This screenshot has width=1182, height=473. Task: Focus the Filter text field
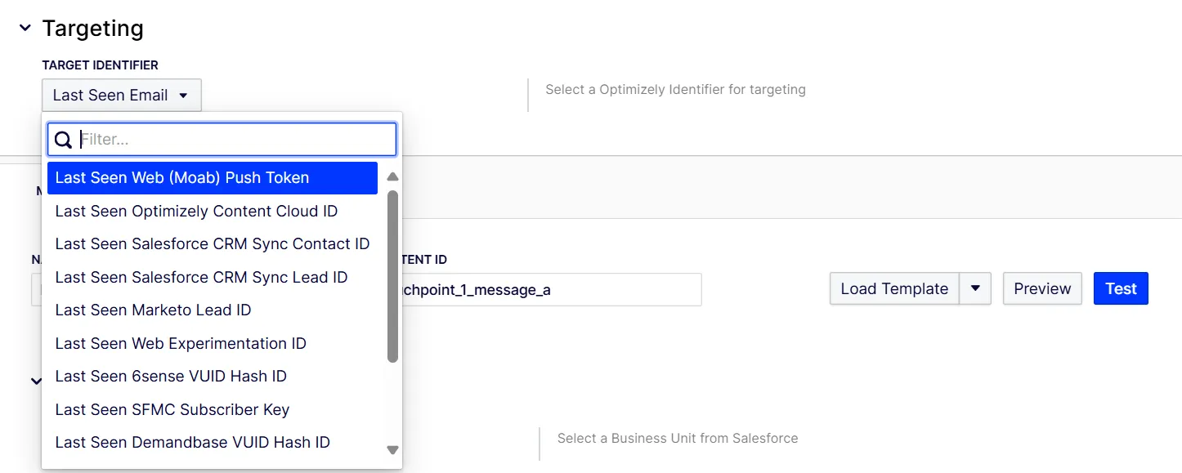coord(222,140)
